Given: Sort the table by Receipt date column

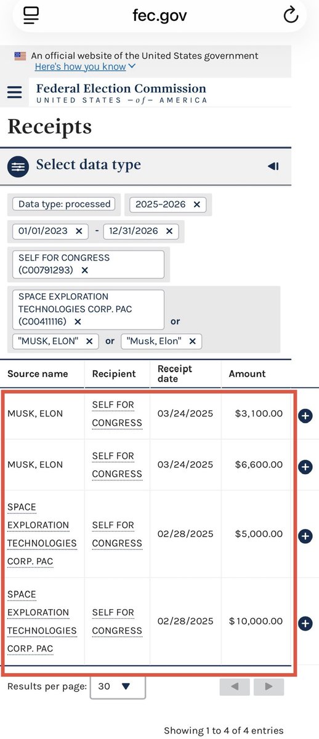Looking at the screenshot, I should tap(175, 374).
